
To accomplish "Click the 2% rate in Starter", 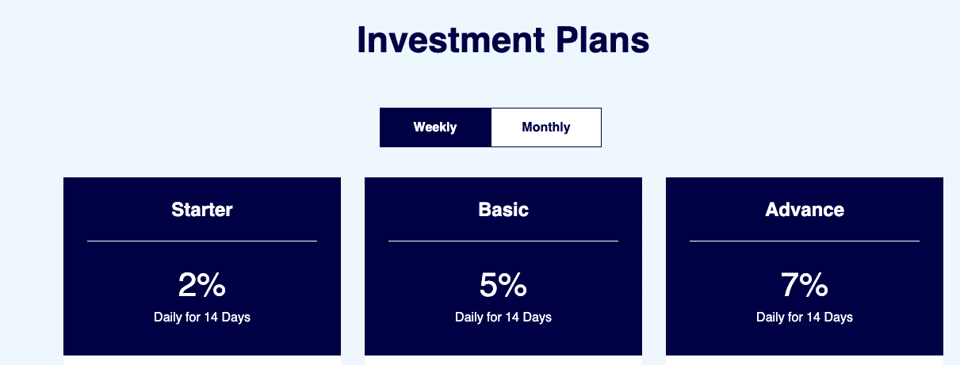I will pyautogui.click(x=202, y=285).
